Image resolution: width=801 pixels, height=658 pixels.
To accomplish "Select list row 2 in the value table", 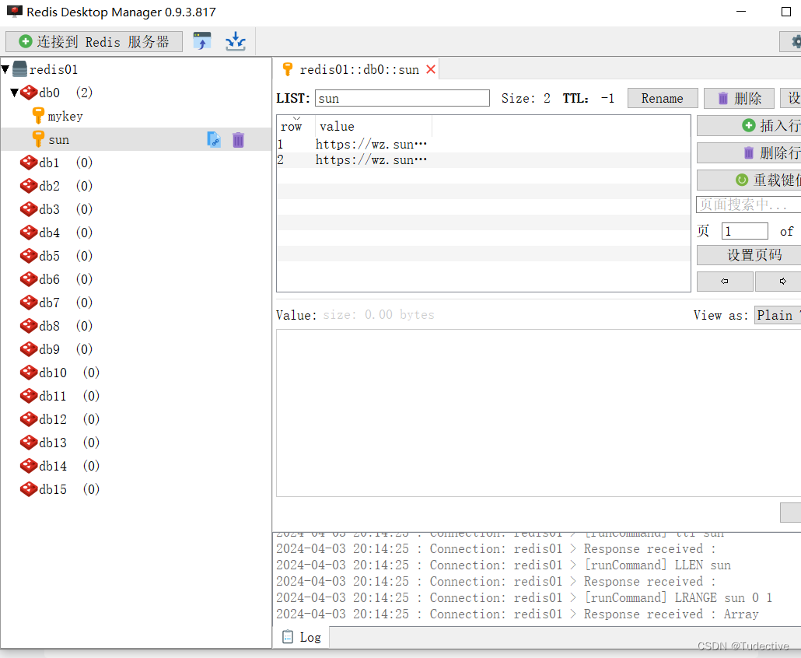I will (x=483, y=160).
